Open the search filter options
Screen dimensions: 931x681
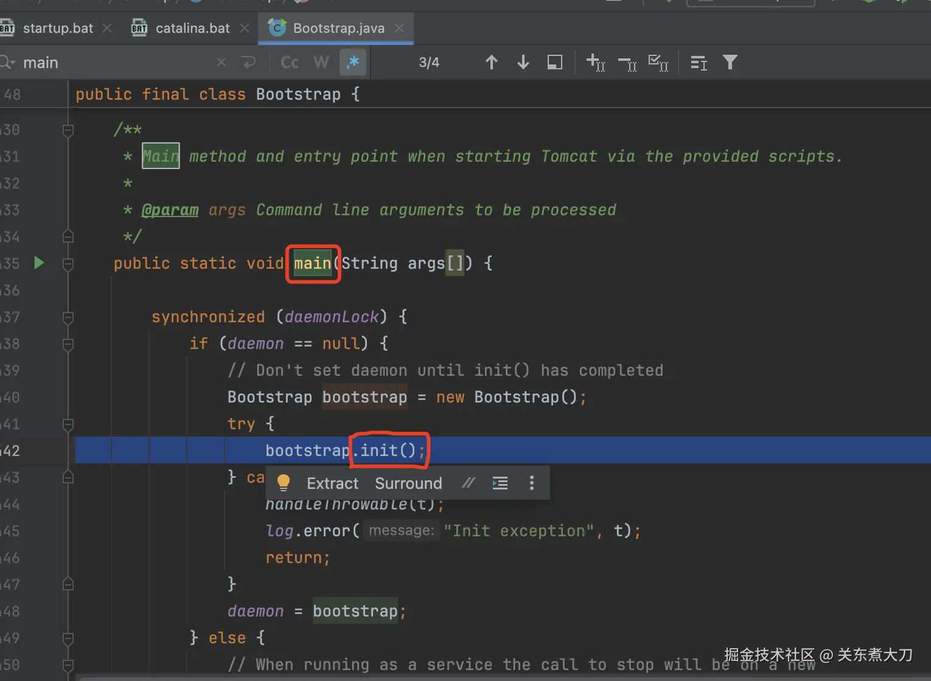click(730, 62)
